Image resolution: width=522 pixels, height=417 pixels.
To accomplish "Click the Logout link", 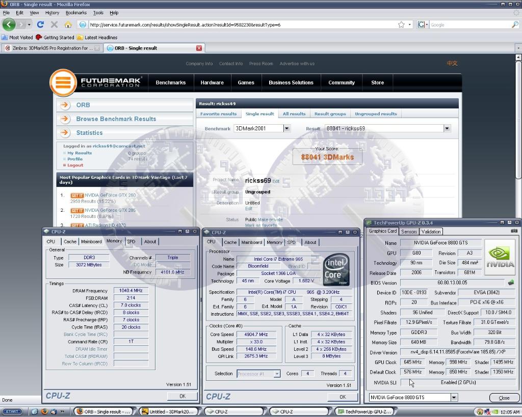I will [75, 165].
